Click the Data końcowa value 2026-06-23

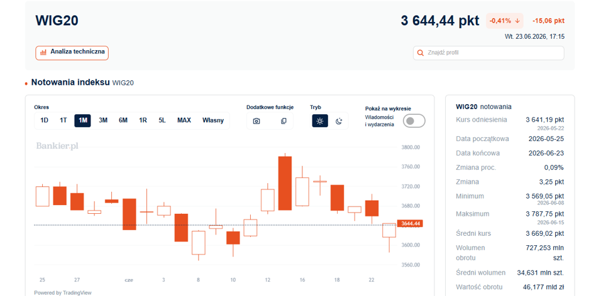coord(546,153)
